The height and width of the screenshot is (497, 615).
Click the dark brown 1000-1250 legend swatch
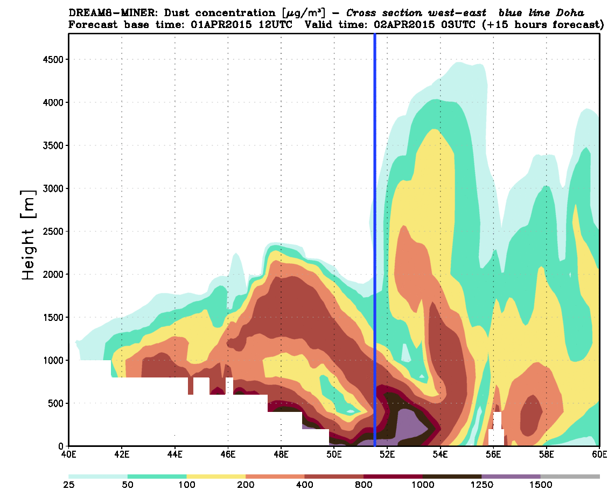[x=452, y=476]
